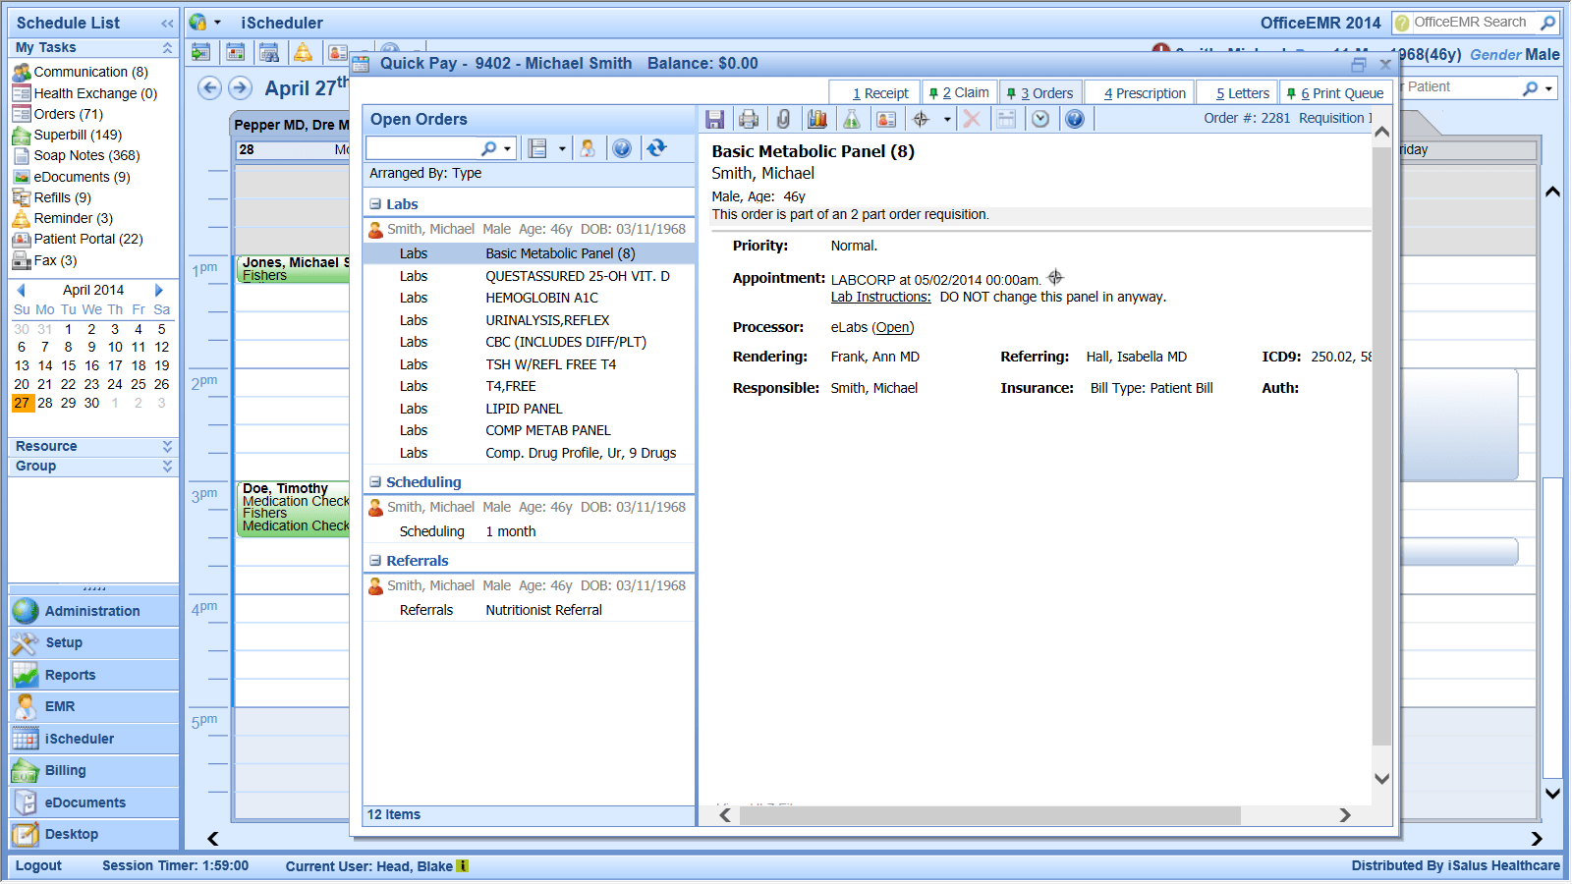Click the patient icon in Open Orders toolbar

click(x=588, y=148)
